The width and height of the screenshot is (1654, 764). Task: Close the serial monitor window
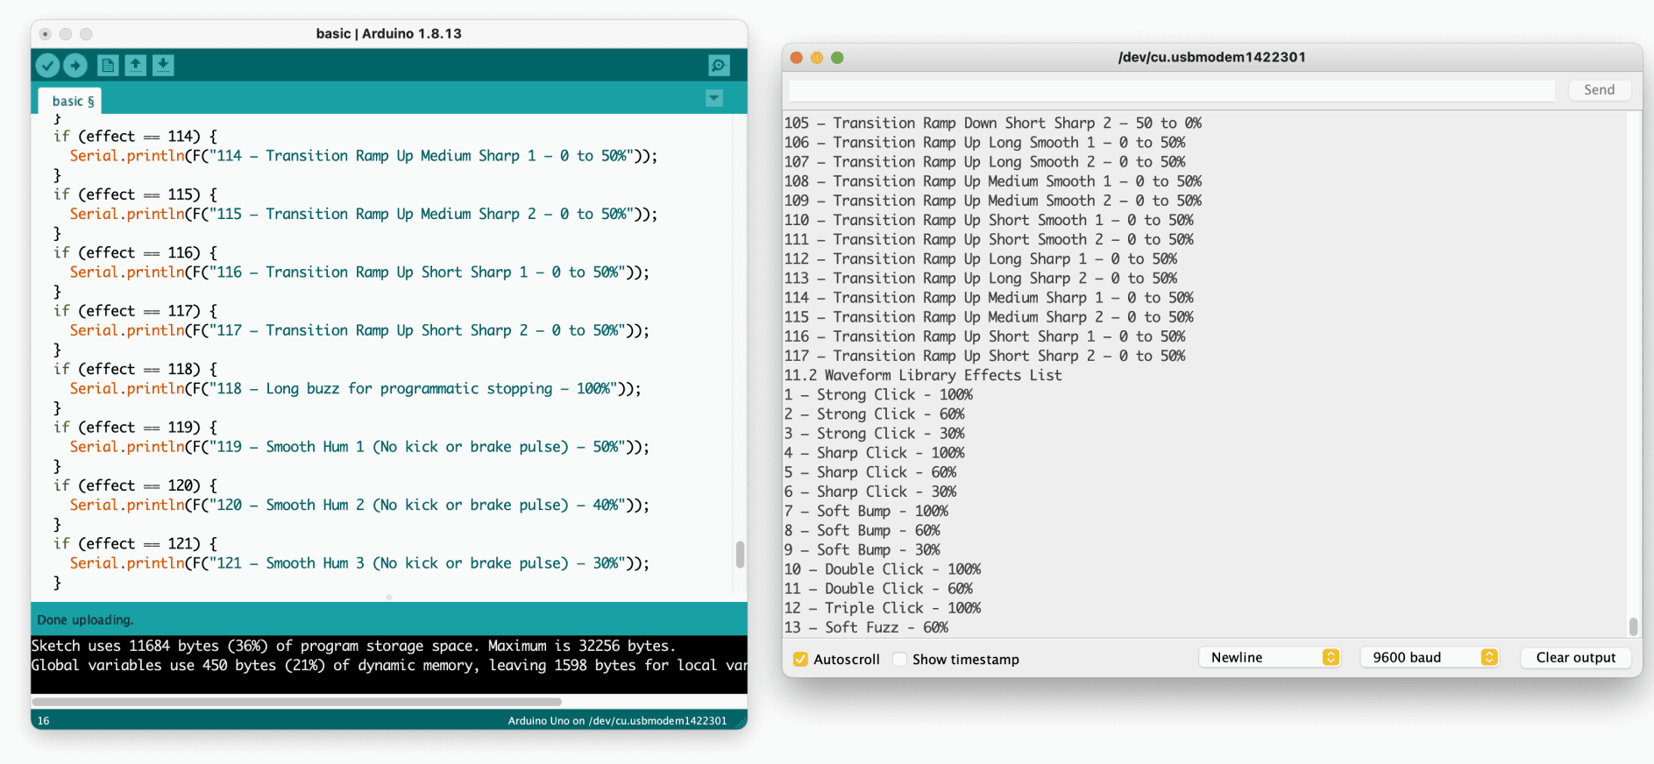coord(796,58)
